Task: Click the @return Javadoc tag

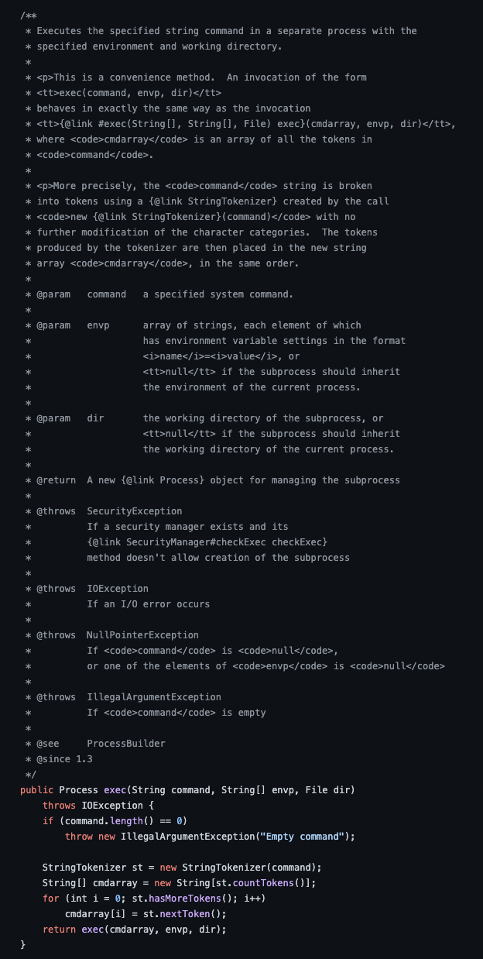Action: click(56, 479)
